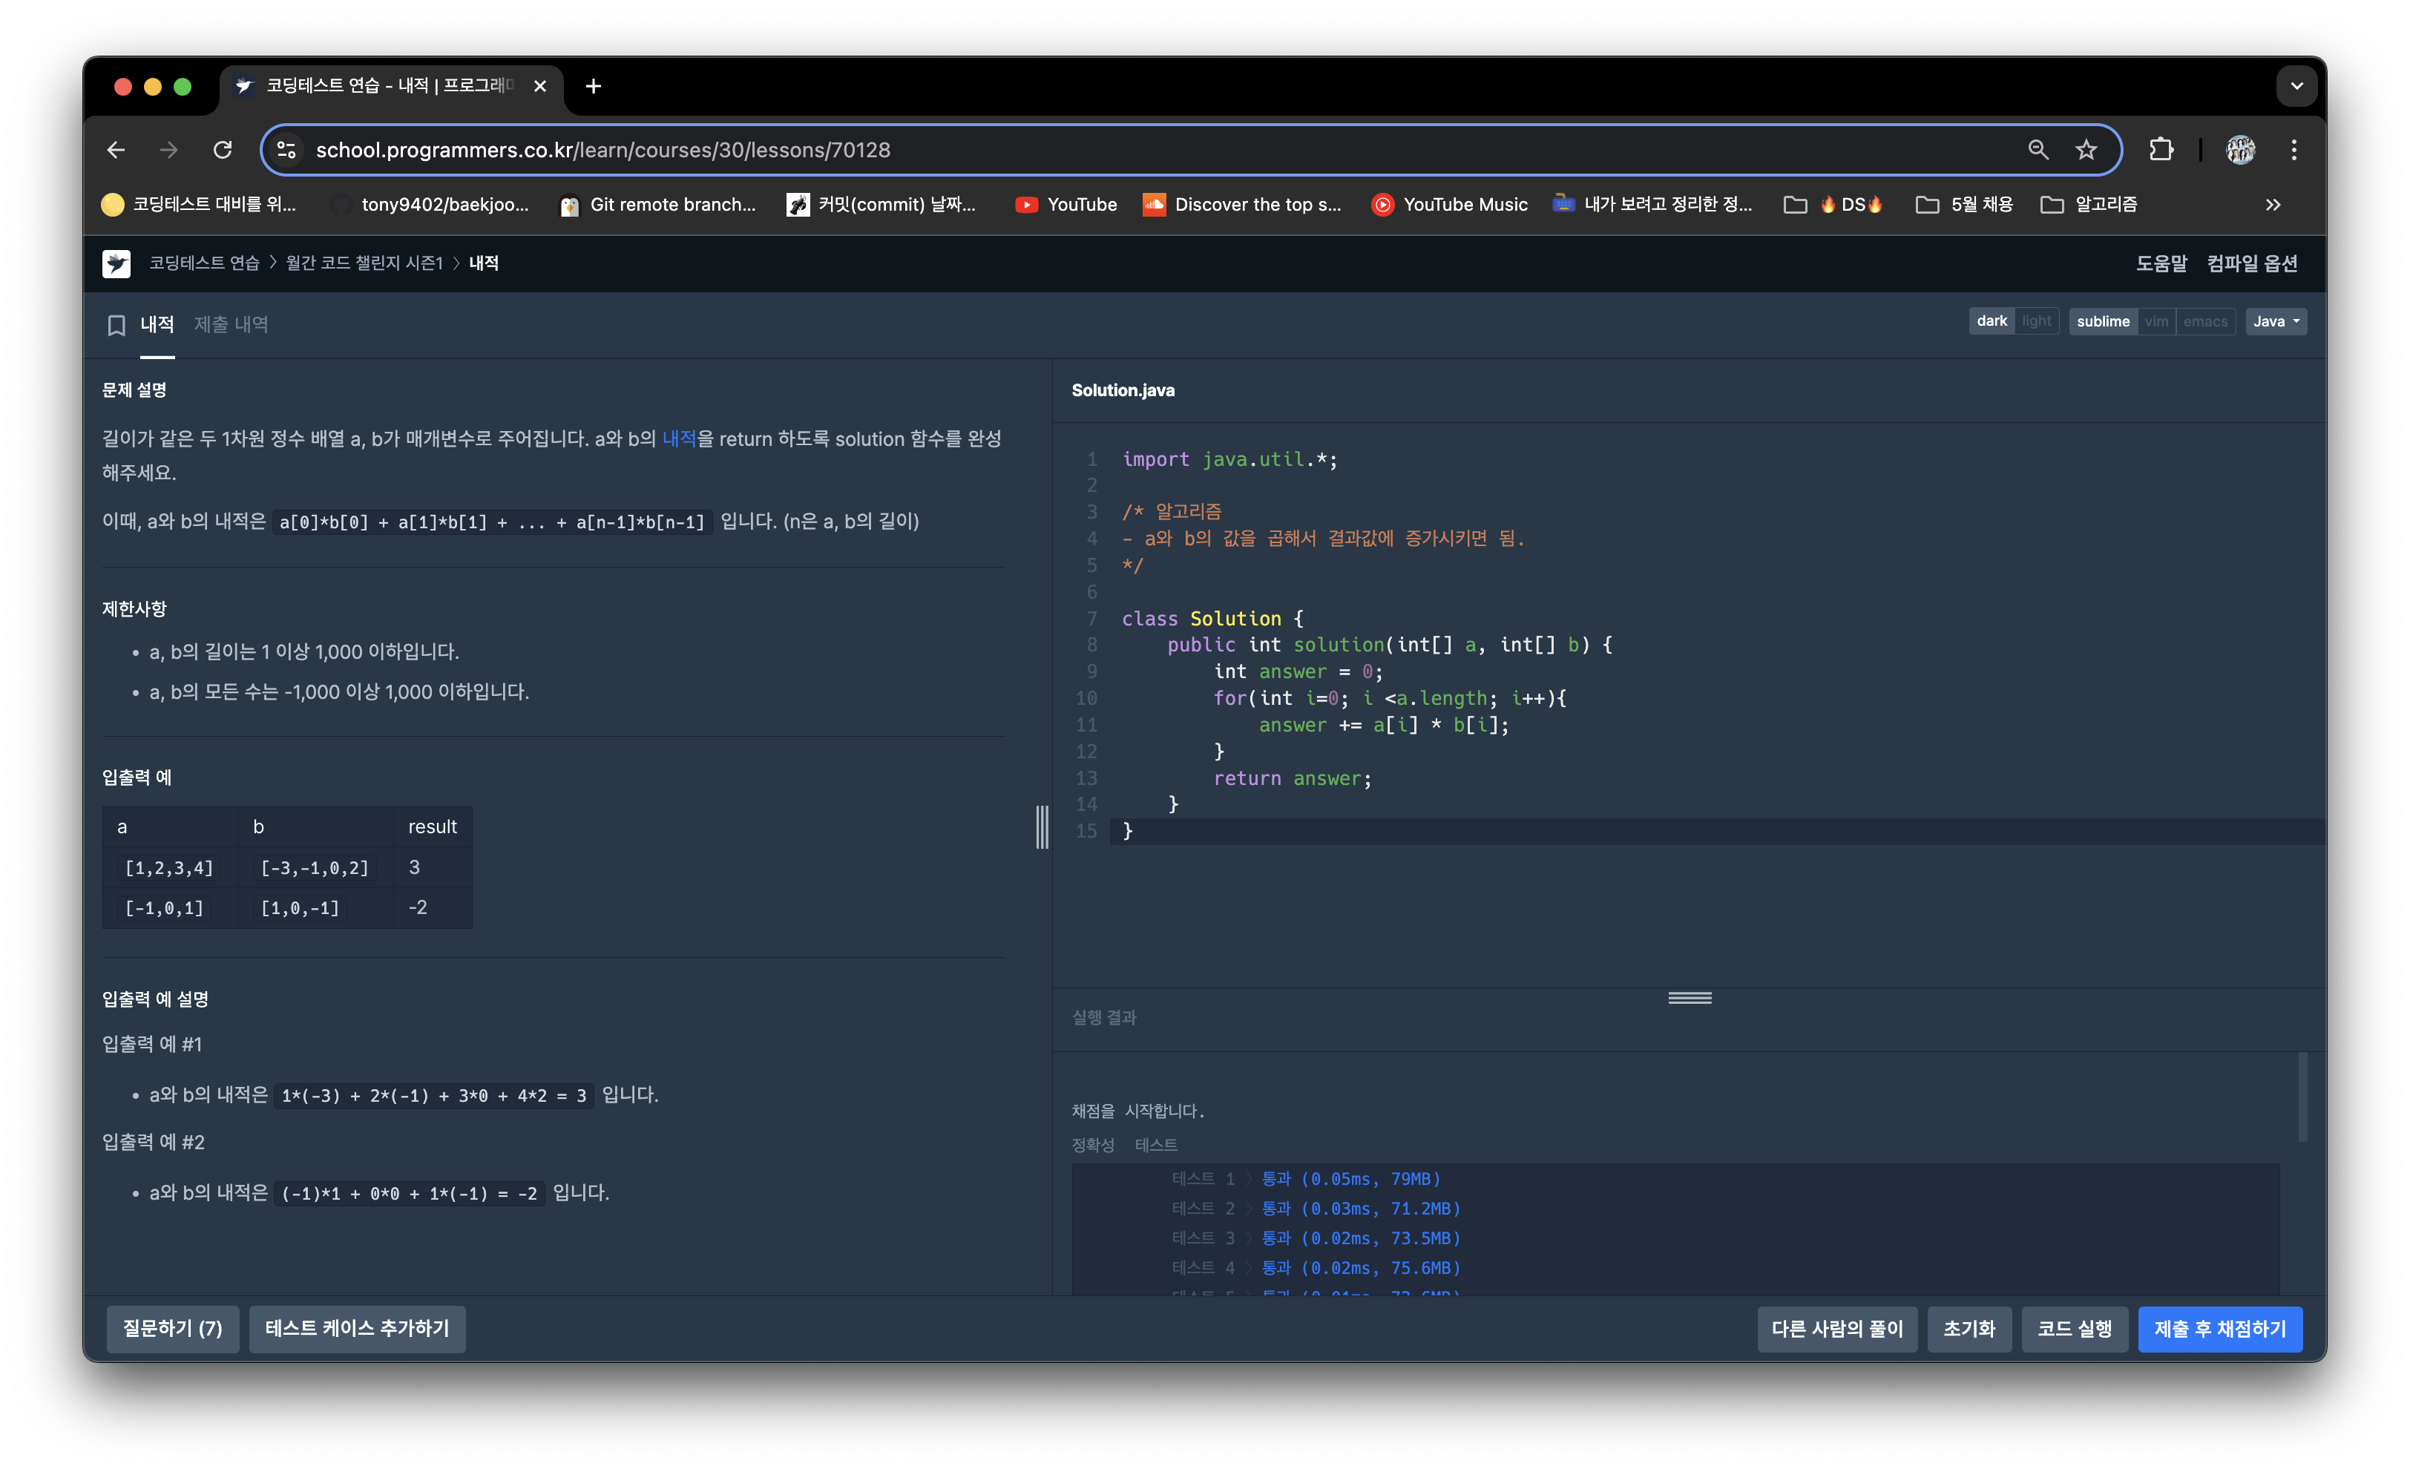This screenshot has height=1472, width=2410.
Task: Click the vertical panel splitter handle
Action: click(1043, 827)
